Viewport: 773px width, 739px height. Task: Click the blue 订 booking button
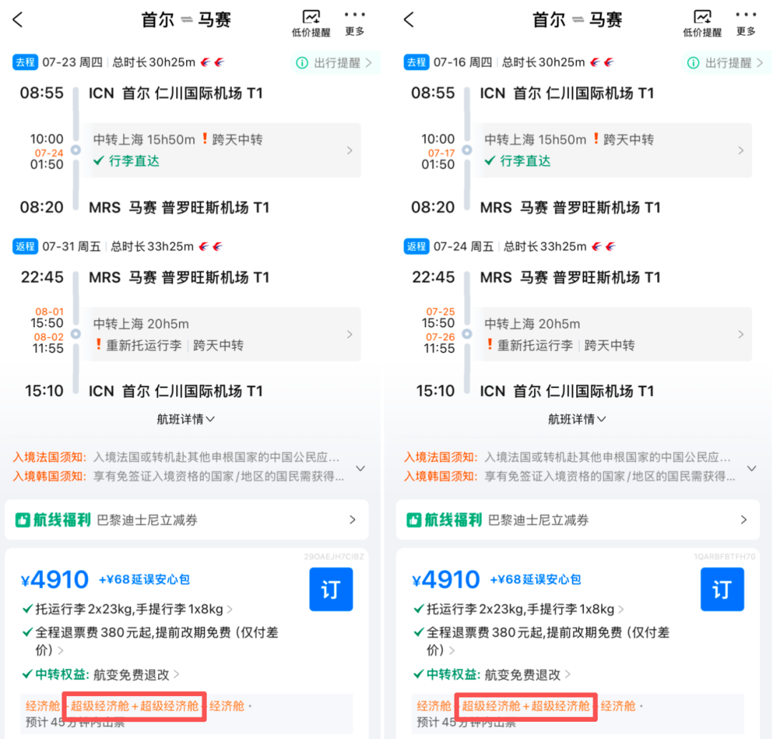pos(331,589)
